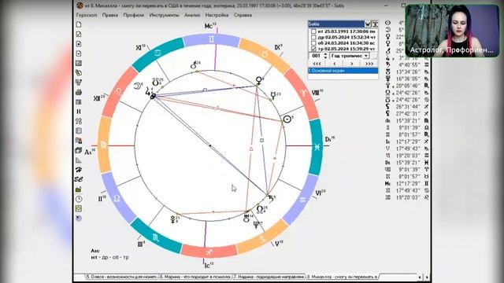
Task: Click the 'нт' label in chart legend
Action: 94,257
